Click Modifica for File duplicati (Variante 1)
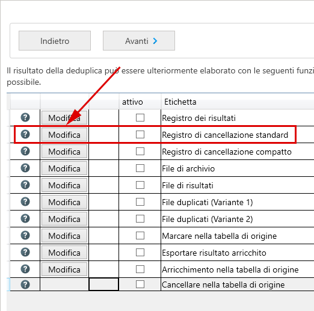This screenshot has height=311, width=314. (64, 202)
